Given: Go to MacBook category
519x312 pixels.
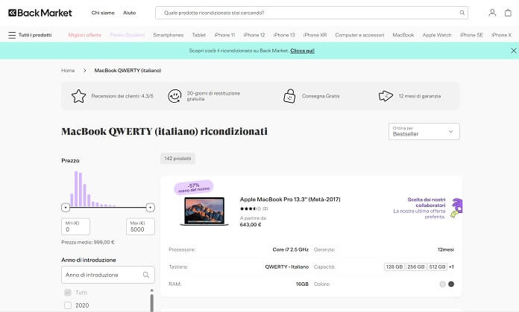Looking at the screenshot, I should pos(403,35).
